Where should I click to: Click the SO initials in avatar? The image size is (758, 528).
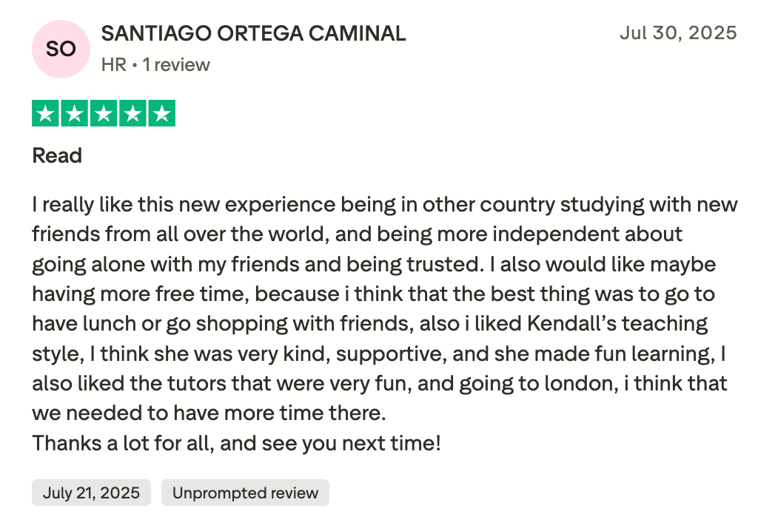tap(61, 50)
